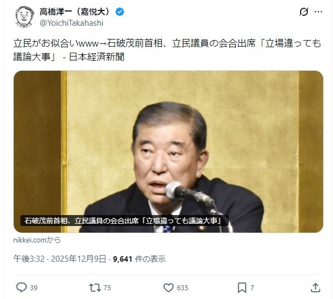Click the blue verified checkmark badge
The image size is (333, 299).
pyautogui.click(x=120, y=12)
